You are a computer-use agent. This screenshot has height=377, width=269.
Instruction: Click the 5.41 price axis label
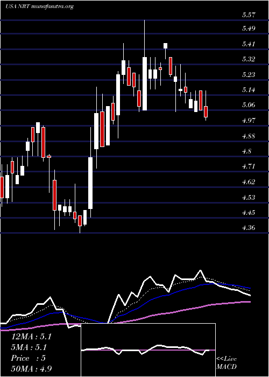pos(249,44)
